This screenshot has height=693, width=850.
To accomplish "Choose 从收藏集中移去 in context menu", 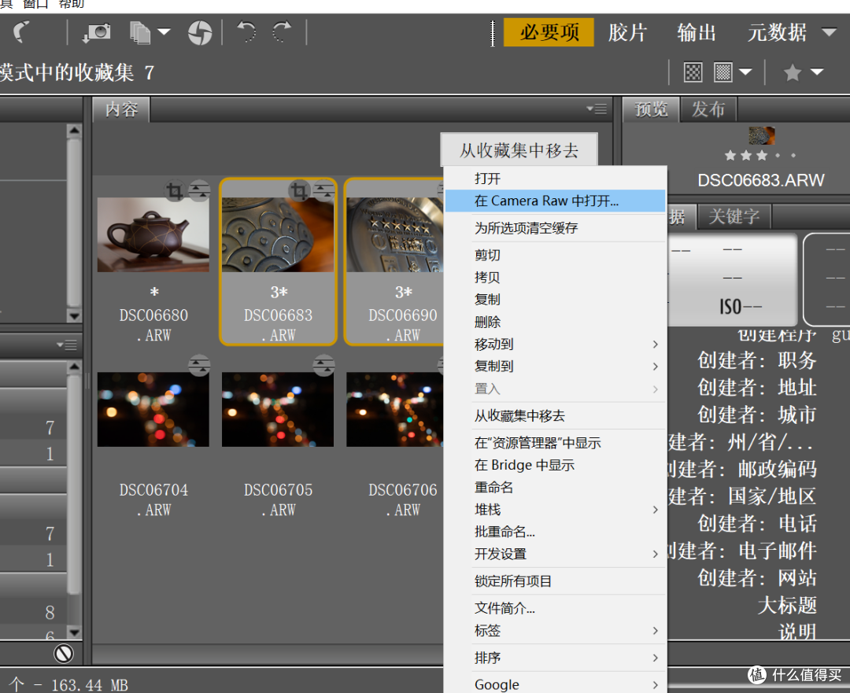I will (x=555, y=415).
